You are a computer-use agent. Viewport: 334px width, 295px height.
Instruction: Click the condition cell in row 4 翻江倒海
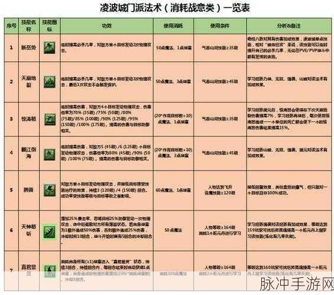pyautogui.click(x=220, y=153)
